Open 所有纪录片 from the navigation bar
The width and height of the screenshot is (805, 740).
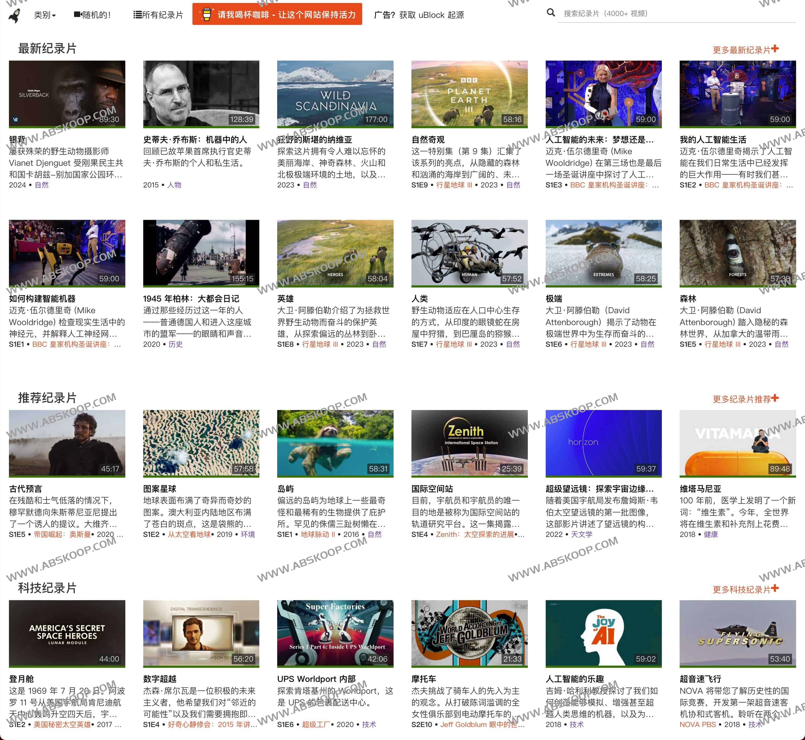[x=160, y=14]
